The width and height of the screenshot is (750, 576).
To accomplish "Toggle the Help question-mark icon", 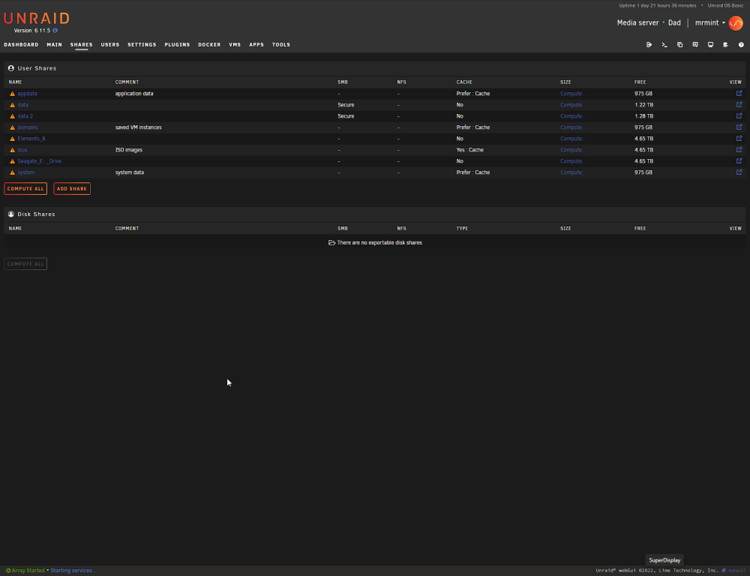I will (x=741, y=44).
